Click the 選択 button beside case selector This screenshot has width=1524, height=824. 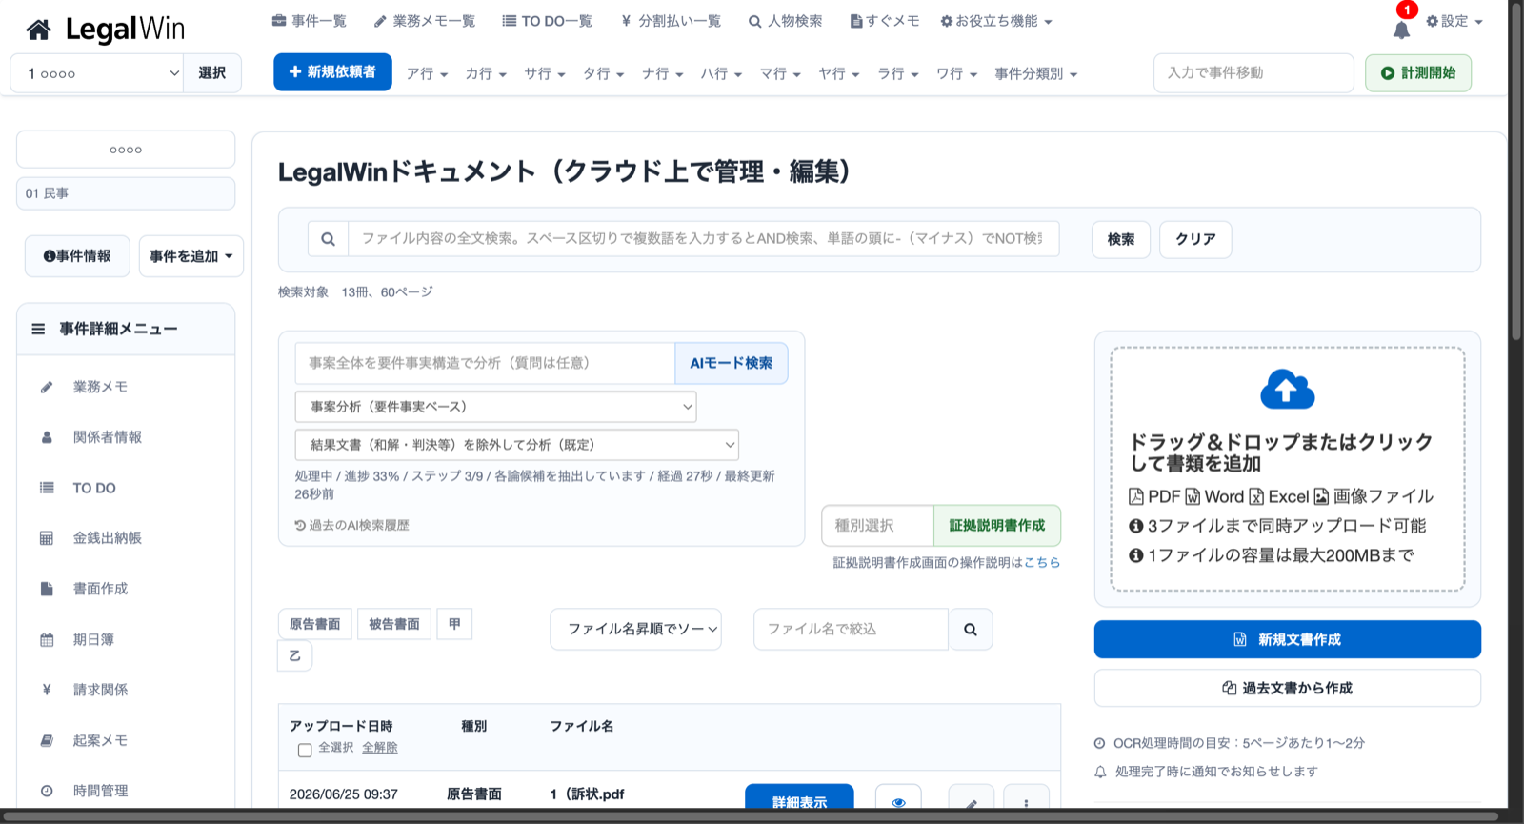click(211, 73)
